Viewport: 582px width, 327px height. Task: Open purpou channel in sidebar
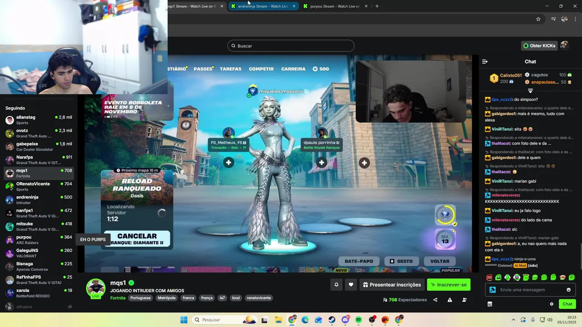(39, 240)
